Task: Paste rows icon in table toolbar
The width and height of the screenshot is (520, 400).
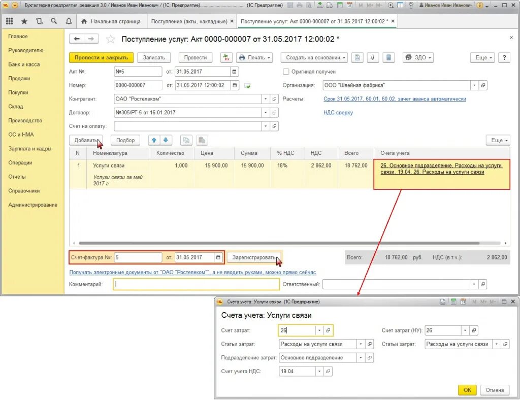Action: (x=202, y=140)
